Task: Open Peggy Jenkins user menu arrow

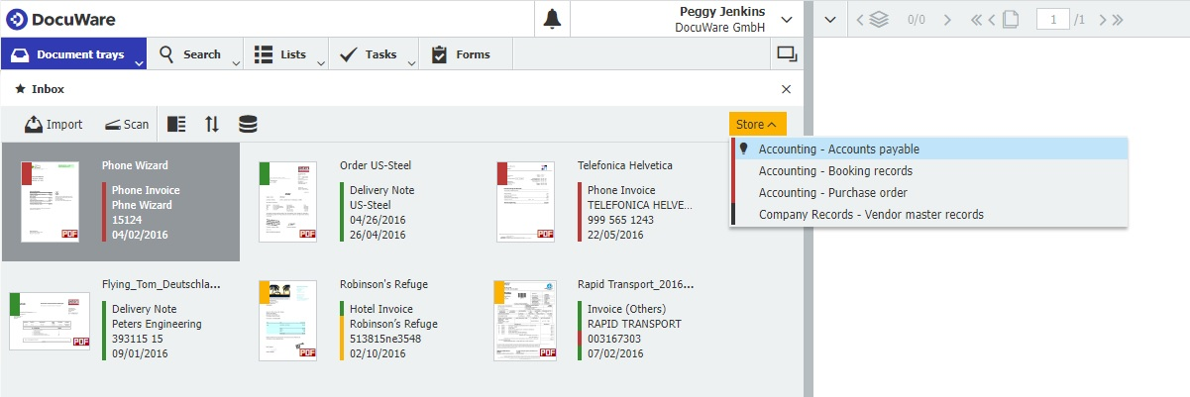Action: pos(787,19)
